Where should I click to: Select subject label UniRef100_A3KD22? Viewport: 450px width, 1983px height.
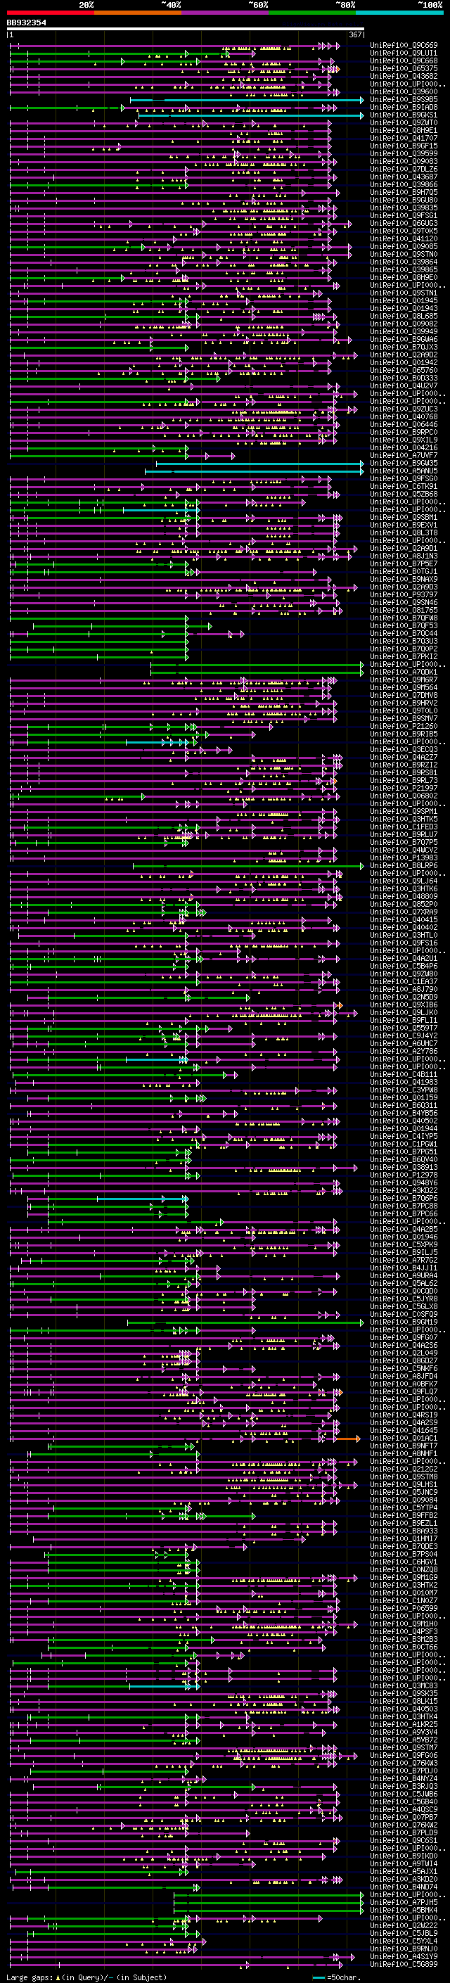[x=404, y=1191]
